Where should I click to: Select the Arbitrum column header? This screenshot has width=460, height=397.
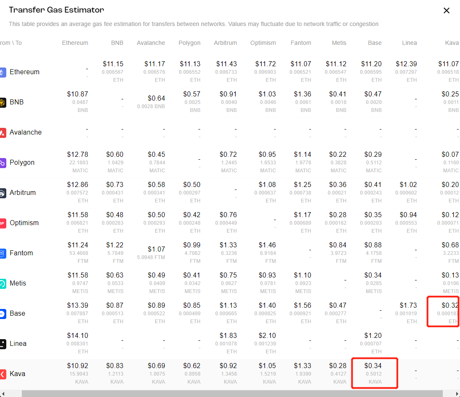[x=225, y=43]
